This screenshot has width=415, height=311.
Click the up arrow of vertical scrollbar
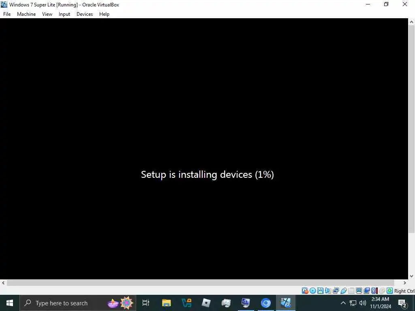click(x=411, y=22)
